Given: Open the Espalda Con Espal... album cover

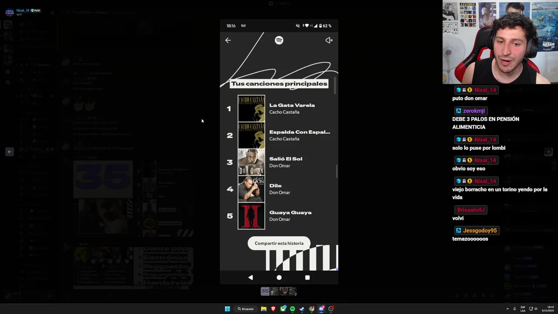Looking at the screenshot, I should [251, 135].
